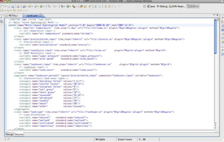Click the 3 : 96 cursor position
The height and width of the screenshot is (142, 224).
[142, 139]
